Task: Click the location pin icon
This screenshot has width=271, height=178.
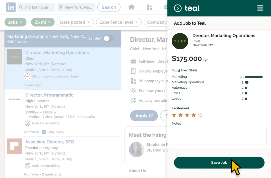Action: [60, 7]
